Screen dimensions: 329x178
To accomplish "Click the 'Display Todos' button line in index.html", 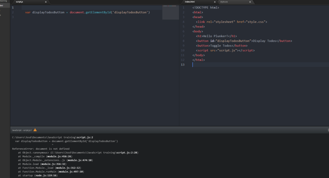I will pyautogui.click(x=244, y=41).
